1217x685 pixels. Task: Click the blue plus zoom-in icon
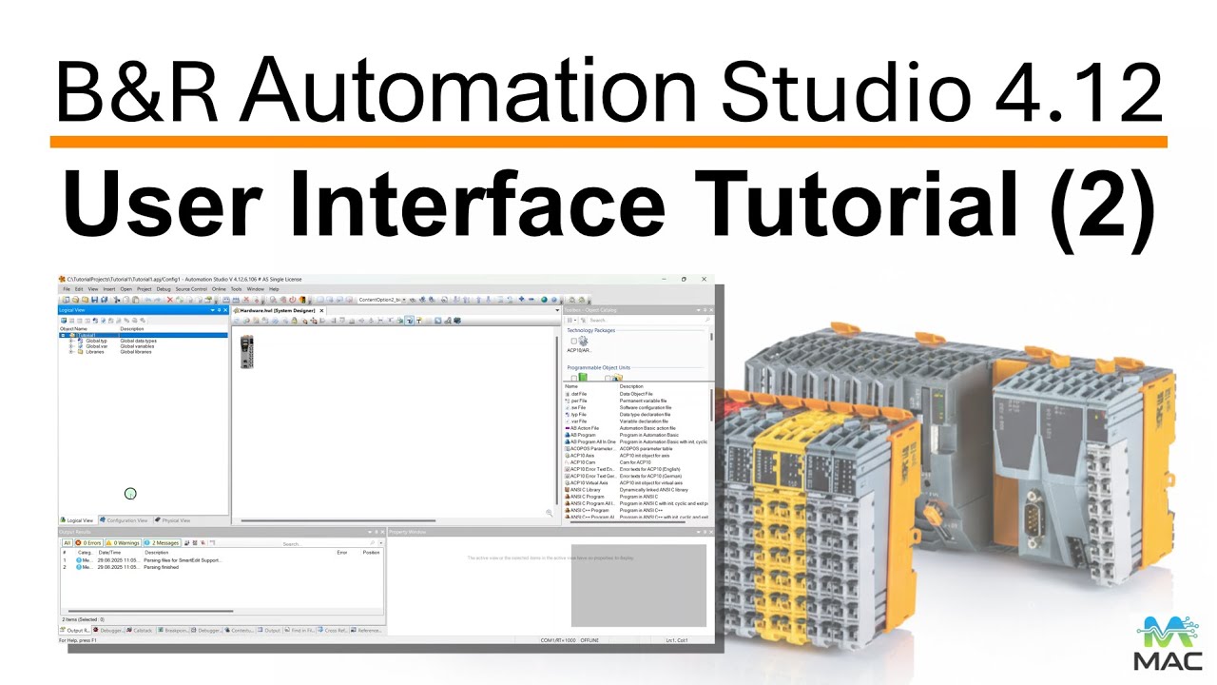521,299
